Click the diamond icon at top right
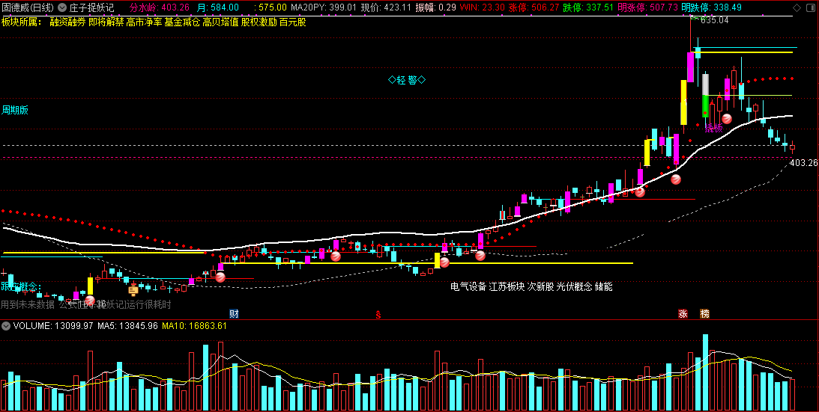The width and height of the screenshot is (819, 412). (796, 7)
